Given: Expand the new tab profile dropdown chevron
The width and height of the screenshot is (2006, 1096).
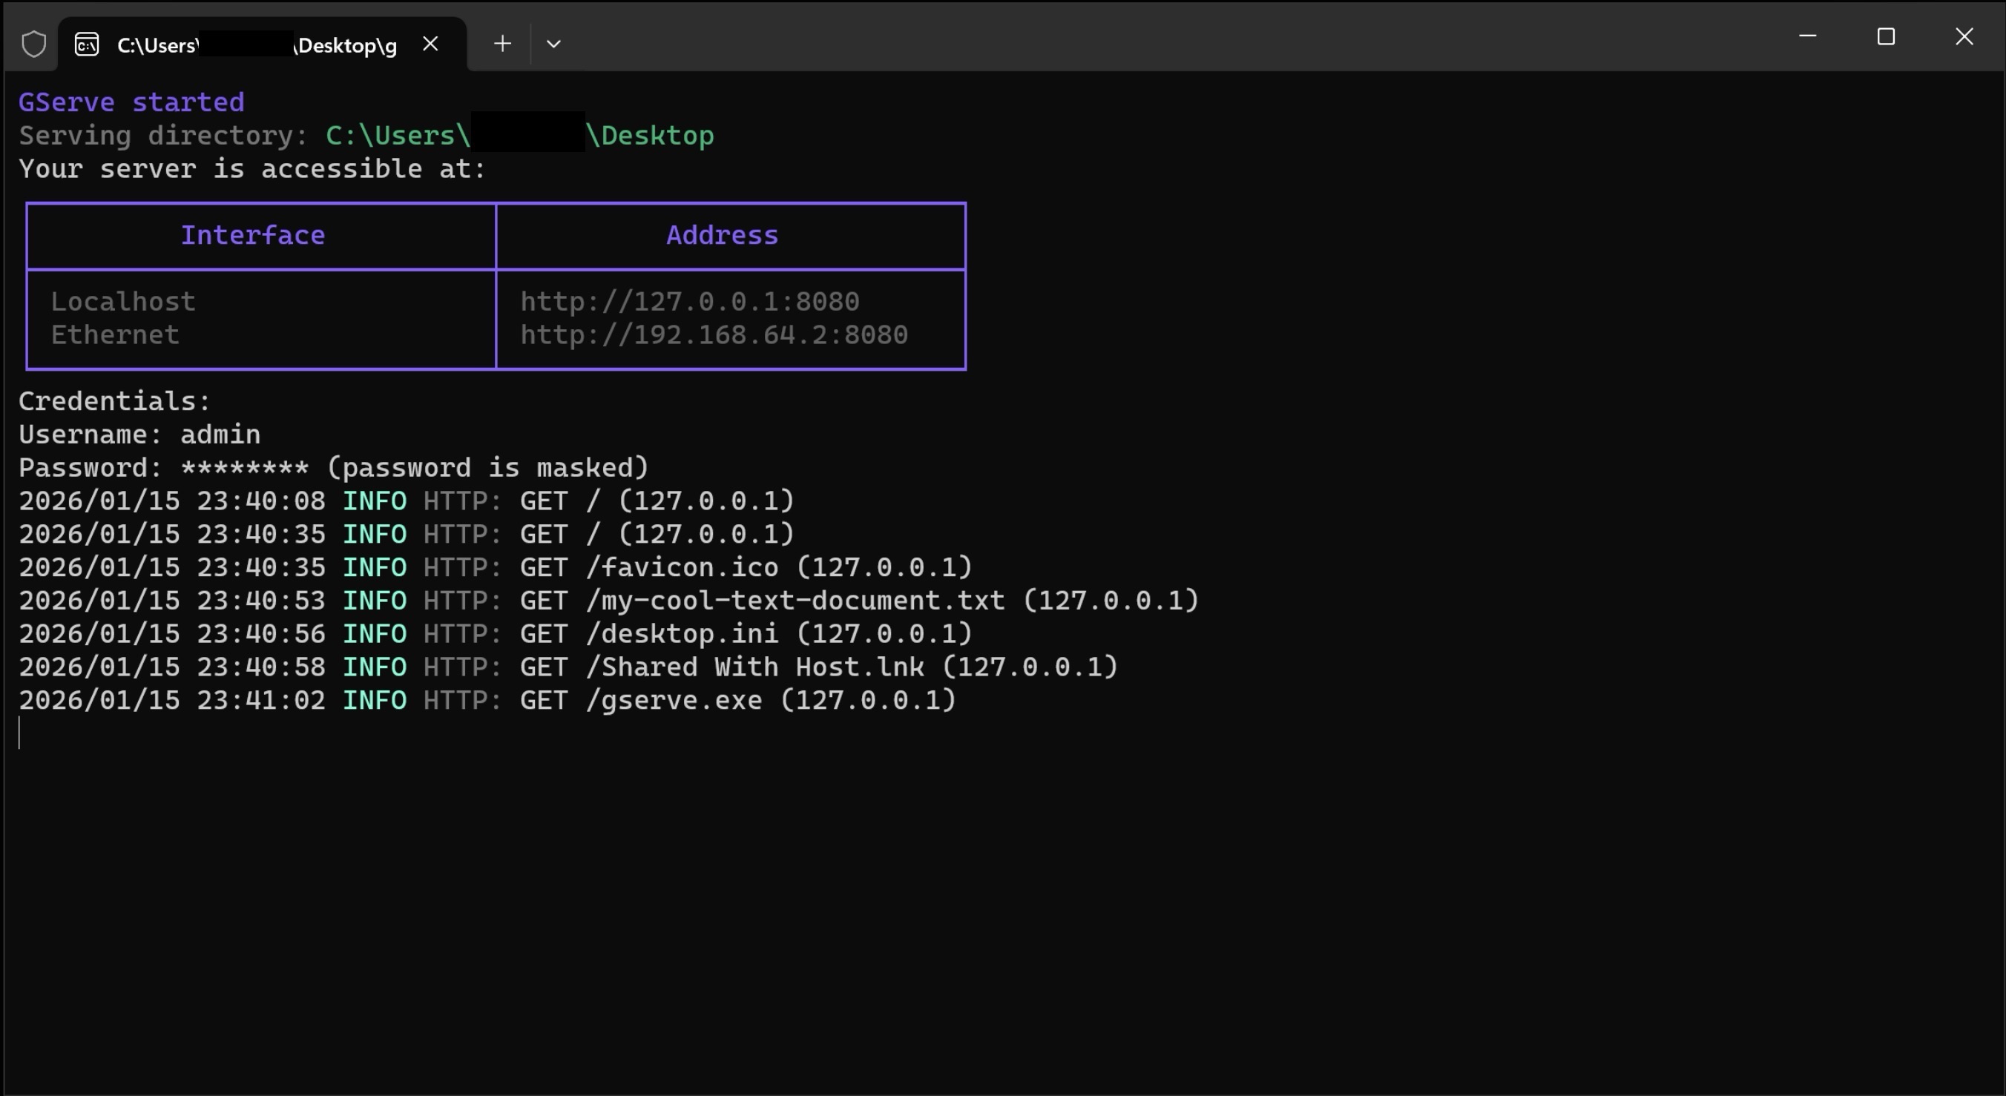Looking at the screenshot, I should [553, 44].
